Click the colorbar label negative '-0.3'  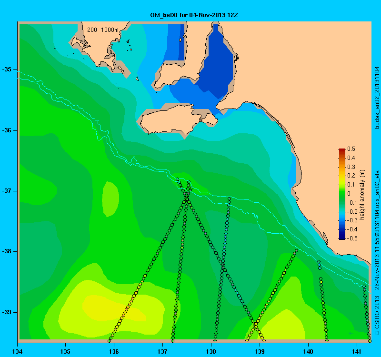pos(351,220)
